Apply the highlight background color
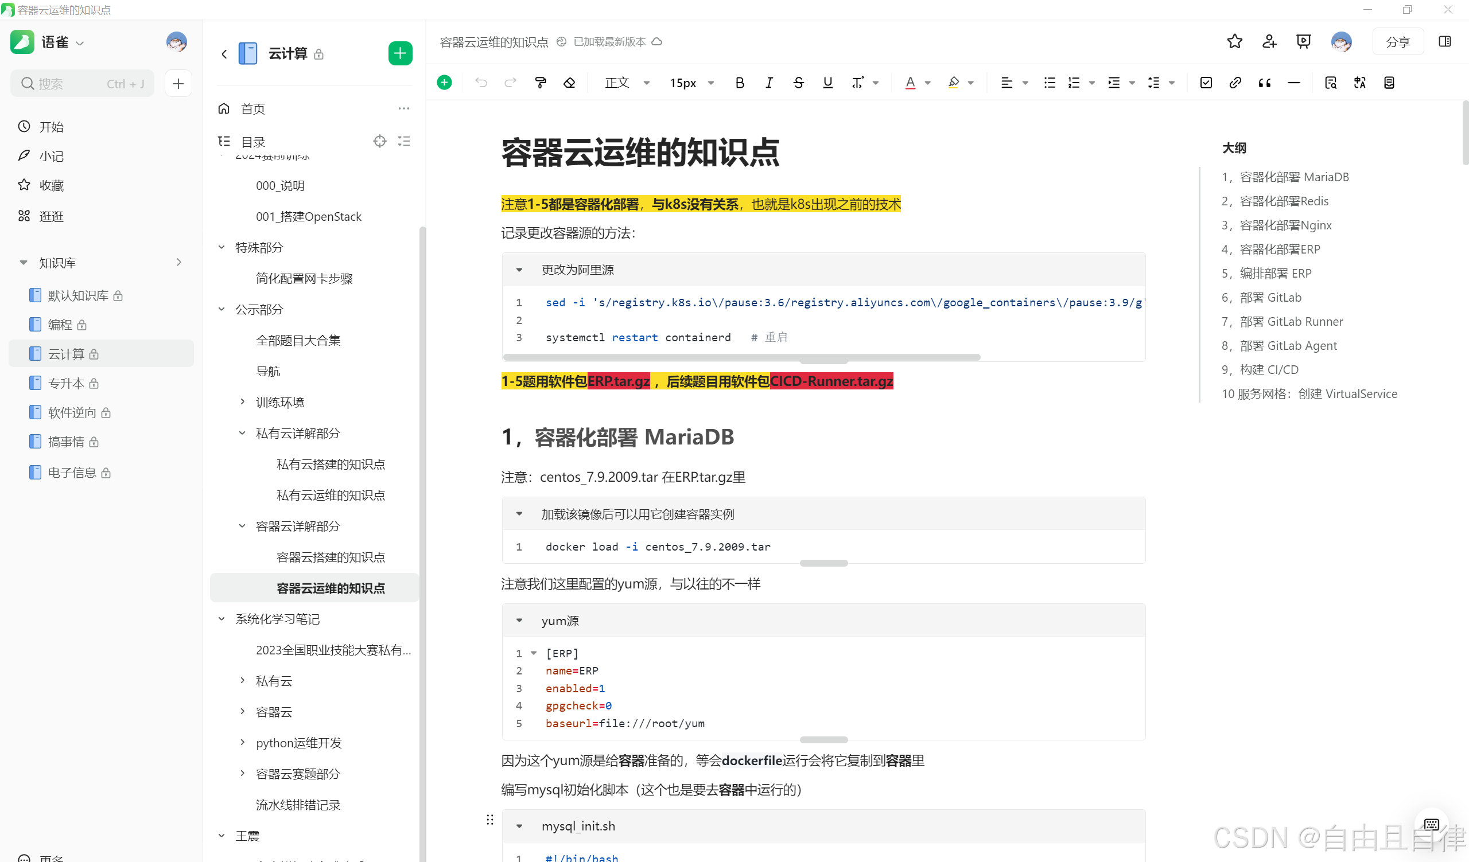 pyautogui.click(x=953, y=83)
